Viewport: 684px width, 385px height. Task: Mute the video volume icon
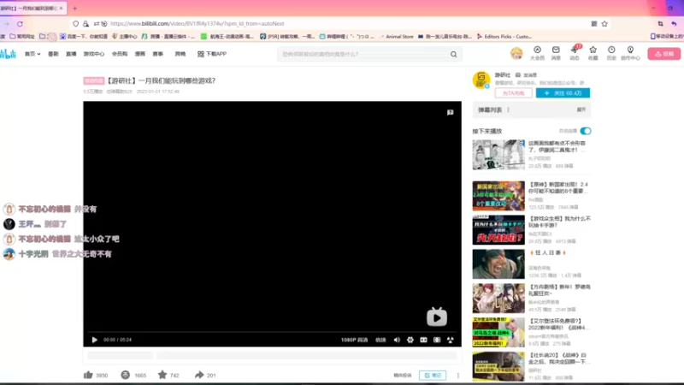point(397,340)
